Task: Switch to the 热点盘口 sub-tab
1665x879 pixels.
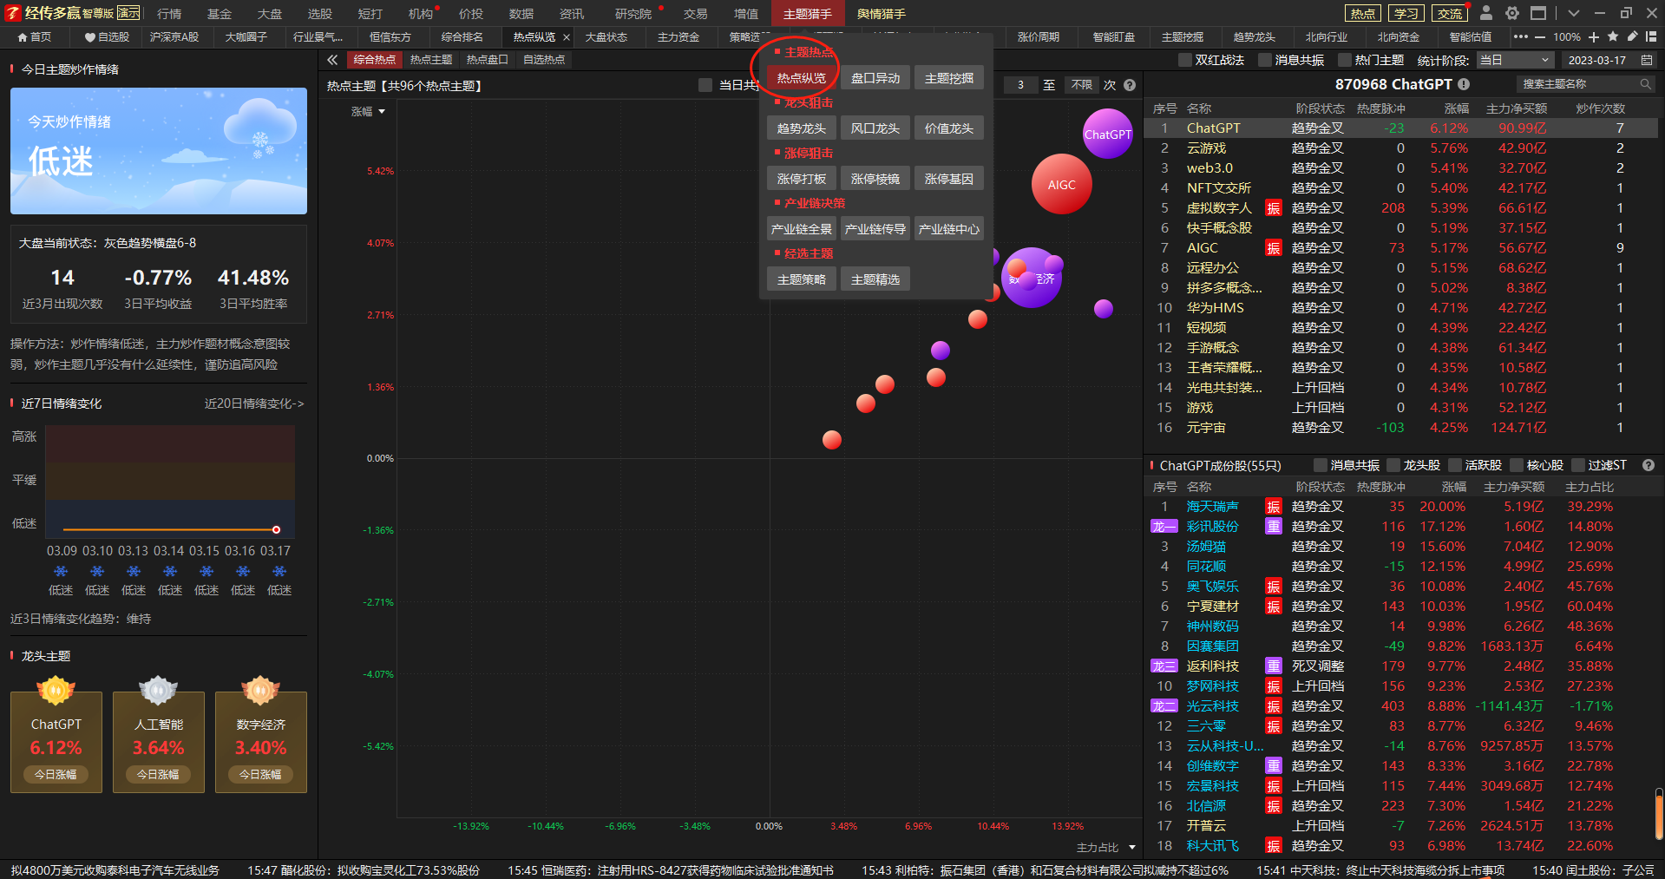Action: click(x=487, y=60)
